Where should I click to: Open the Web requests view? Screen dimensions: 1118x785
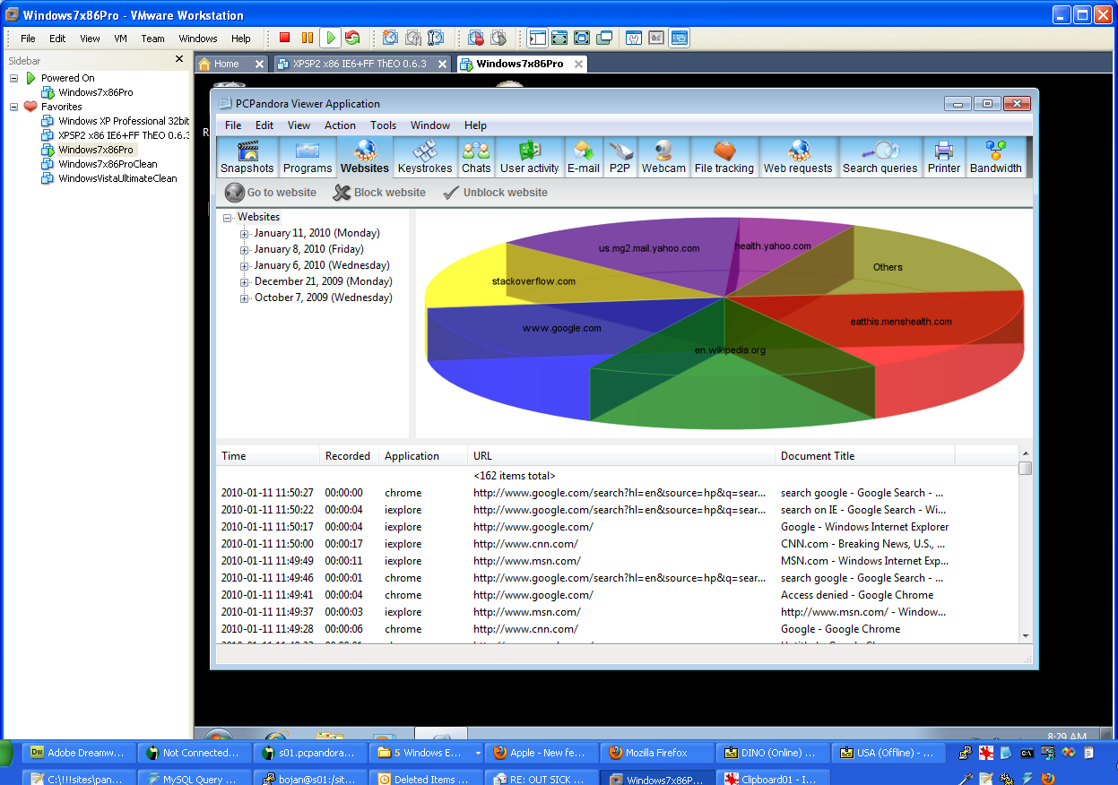click(798, 157)
